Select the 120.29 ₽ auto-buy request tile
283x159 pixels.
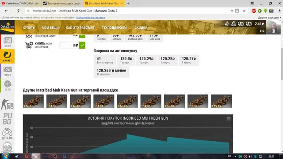(146, 60)
